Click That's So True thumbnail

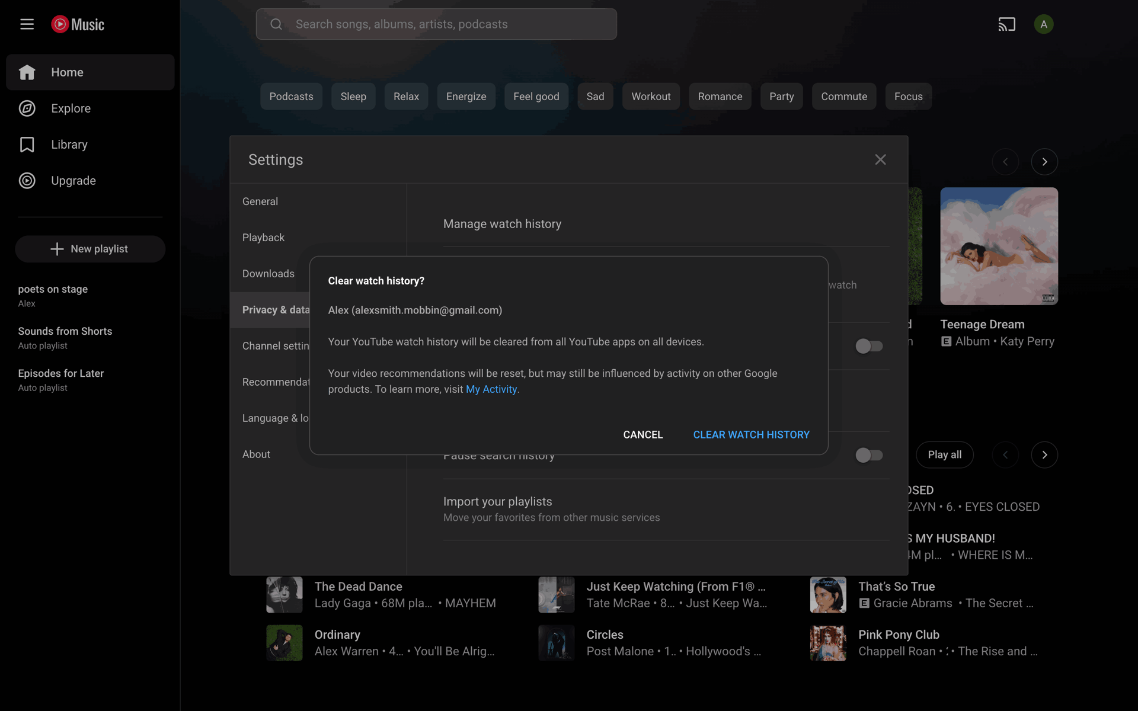click(828, 594)
